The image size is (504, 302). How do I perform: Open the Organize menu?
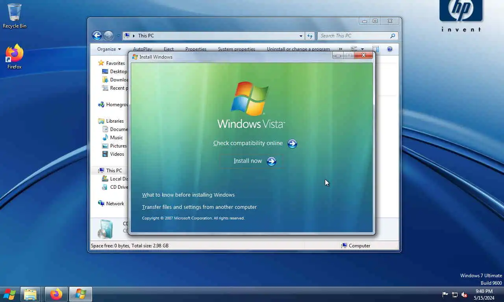tap(109, 49)
